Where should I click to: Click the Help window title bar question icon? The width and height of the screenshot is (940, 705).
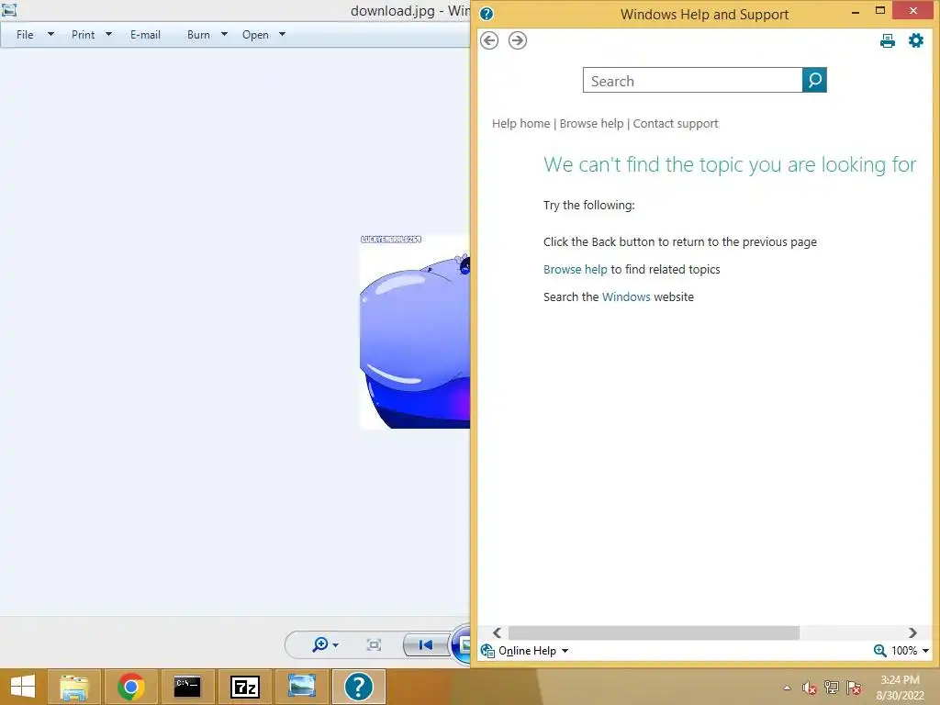(x=487, y=13)
